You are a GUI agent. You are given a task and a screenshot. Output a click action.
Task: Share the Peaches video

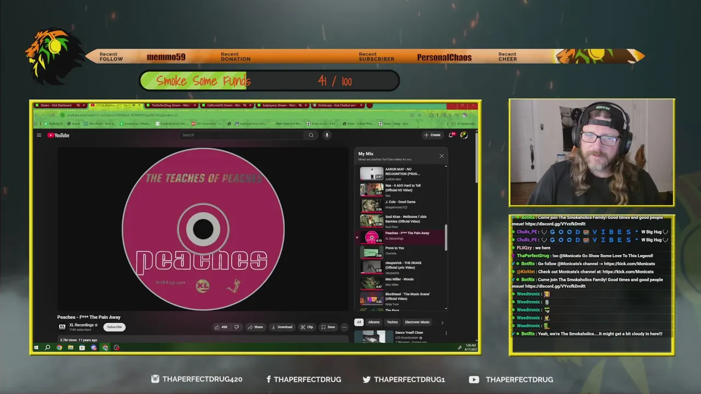pyautogui.click(x=255, y=327)
